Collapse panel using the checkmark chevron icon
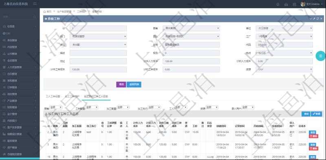 pyautogui.click(x=311, y=19)
